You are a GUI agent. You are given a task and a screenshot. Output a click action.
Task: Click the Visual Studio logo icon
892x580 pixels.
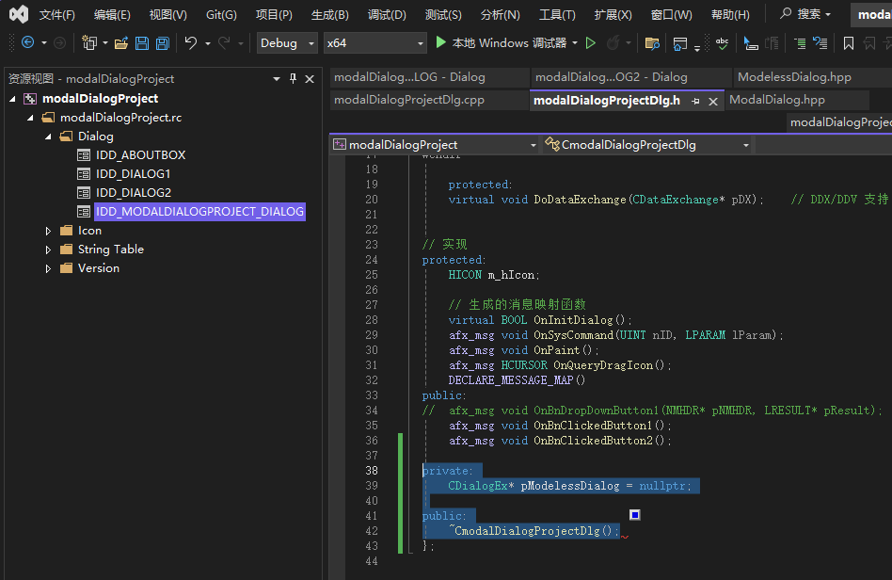[18, 14]
